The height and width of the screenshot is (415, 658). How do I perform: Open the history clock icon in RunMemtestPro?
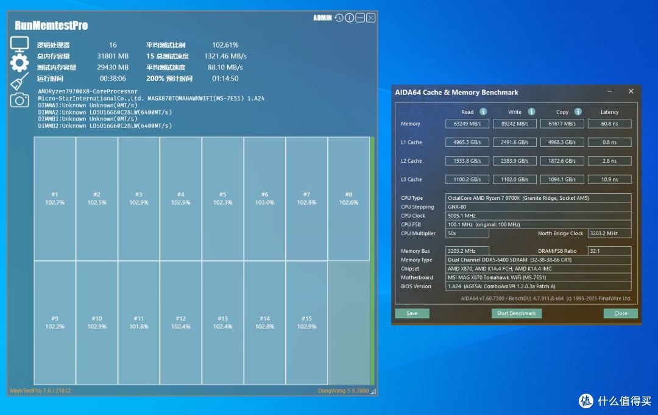click(x=339, y=18)
